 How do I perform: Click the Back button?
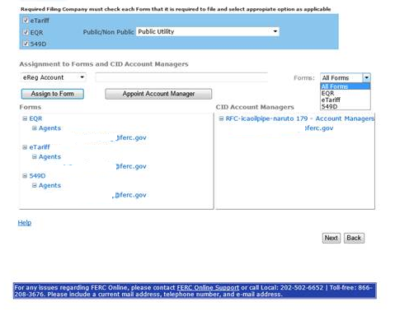(354, 238)
